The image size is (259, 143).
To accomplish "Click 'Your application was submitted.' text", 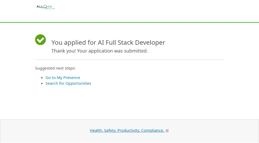I will click(x=112, y=51).
